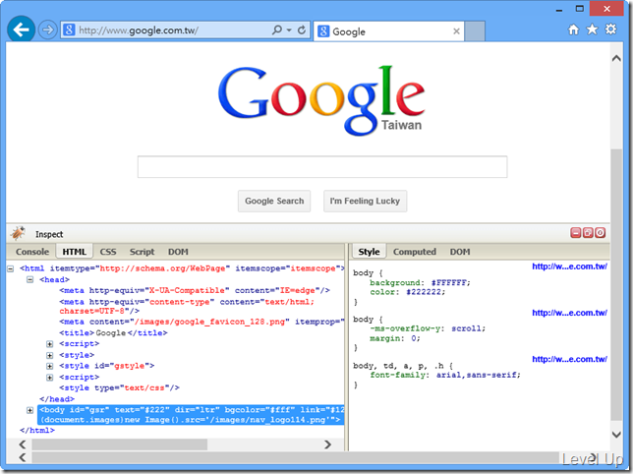Select the Google tab

pyautogui.click(x=389, y=31)
